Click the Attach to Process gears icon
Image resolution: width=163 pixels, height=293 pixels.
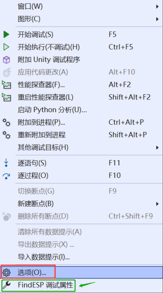coord(6,123)
